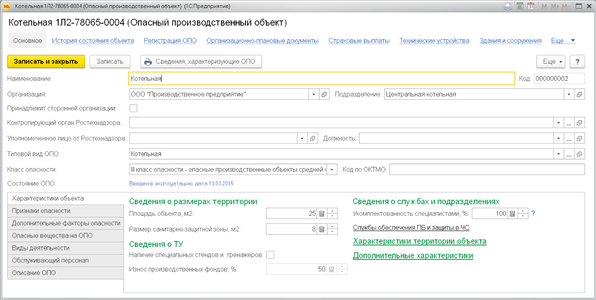Open calculator for Размер санитарно-защитной зоны

pyautogui.click(x=322, y=229)
